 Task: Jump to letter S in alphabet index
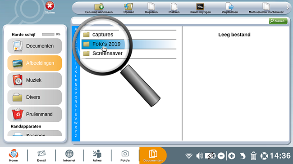(x=76, y=106)
